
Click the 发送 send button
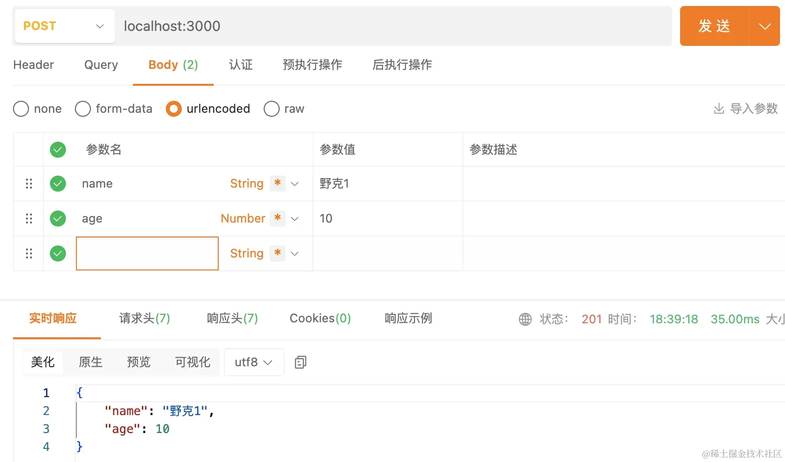[714, 26]
